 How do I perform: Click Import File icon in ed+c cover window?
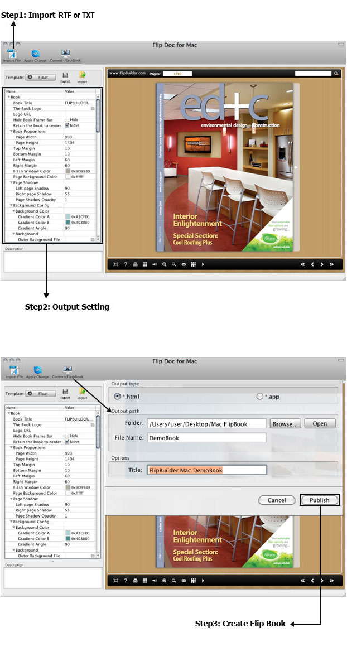click(x=12, y=54)
